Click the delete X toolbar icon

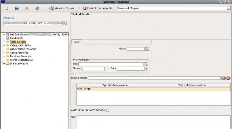click(27, 8)
